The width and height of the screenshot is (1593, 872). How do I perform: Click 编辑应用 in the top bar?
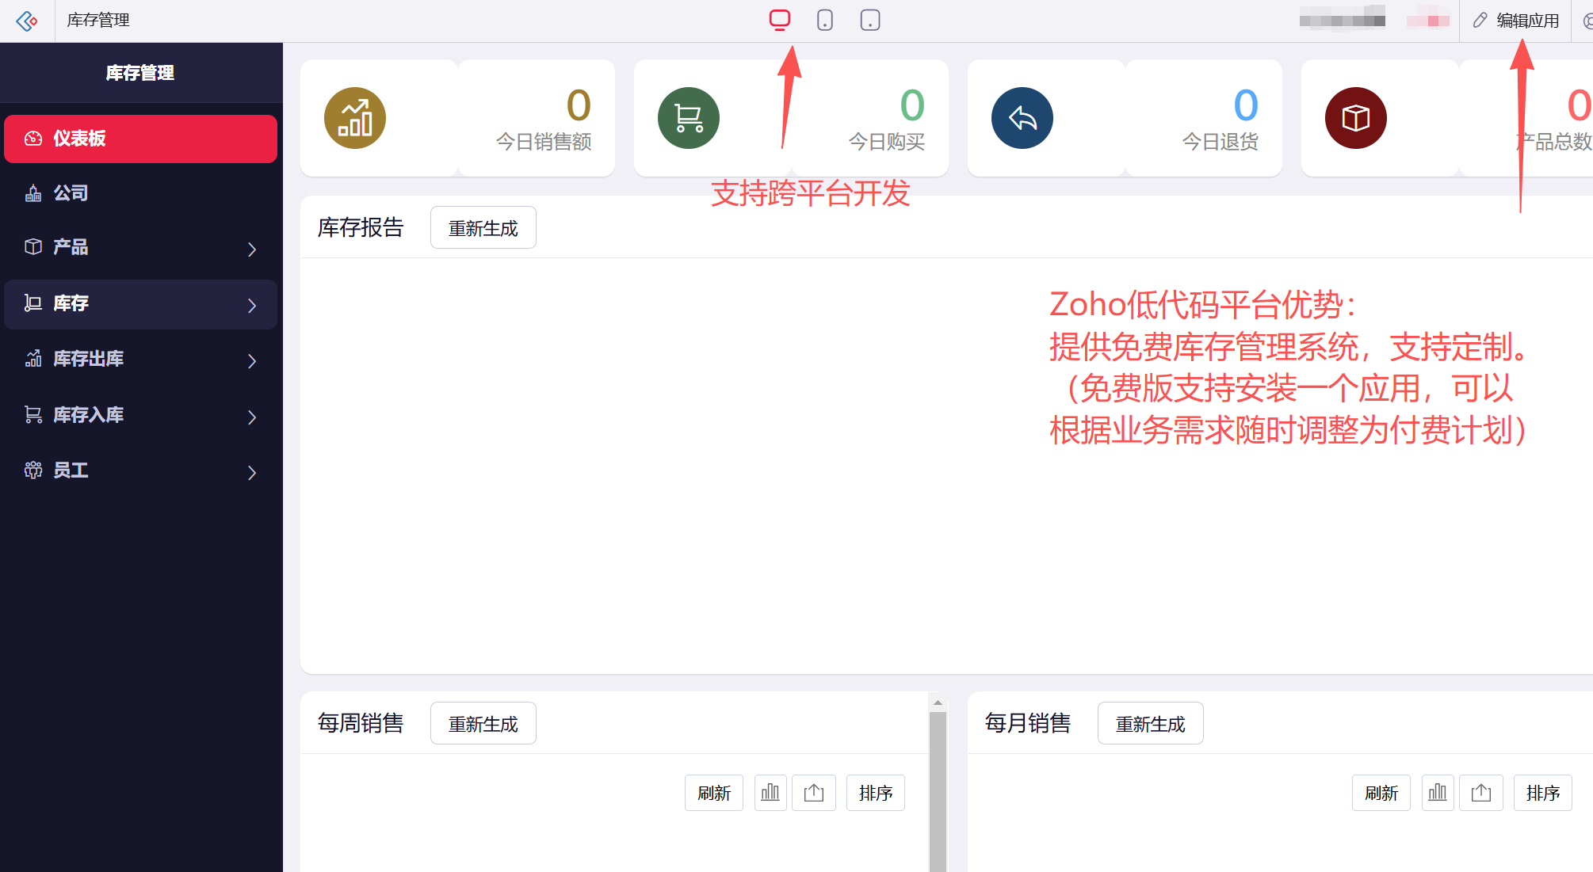[x=1517, y=21]
